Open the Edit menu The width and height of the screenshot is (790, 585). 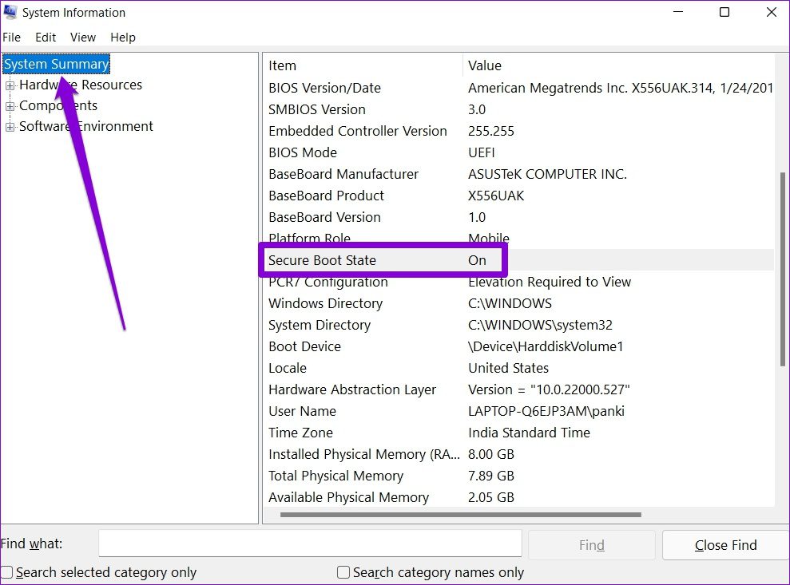point(46,38)
